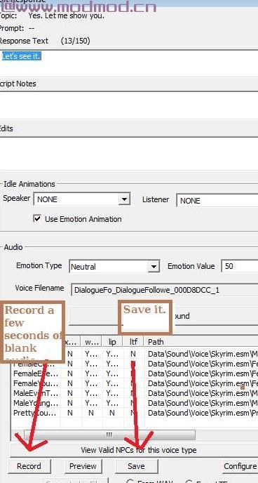
Task: Expand the Emotion Type dropdown showing Neutral
Action: click(114, 267)
